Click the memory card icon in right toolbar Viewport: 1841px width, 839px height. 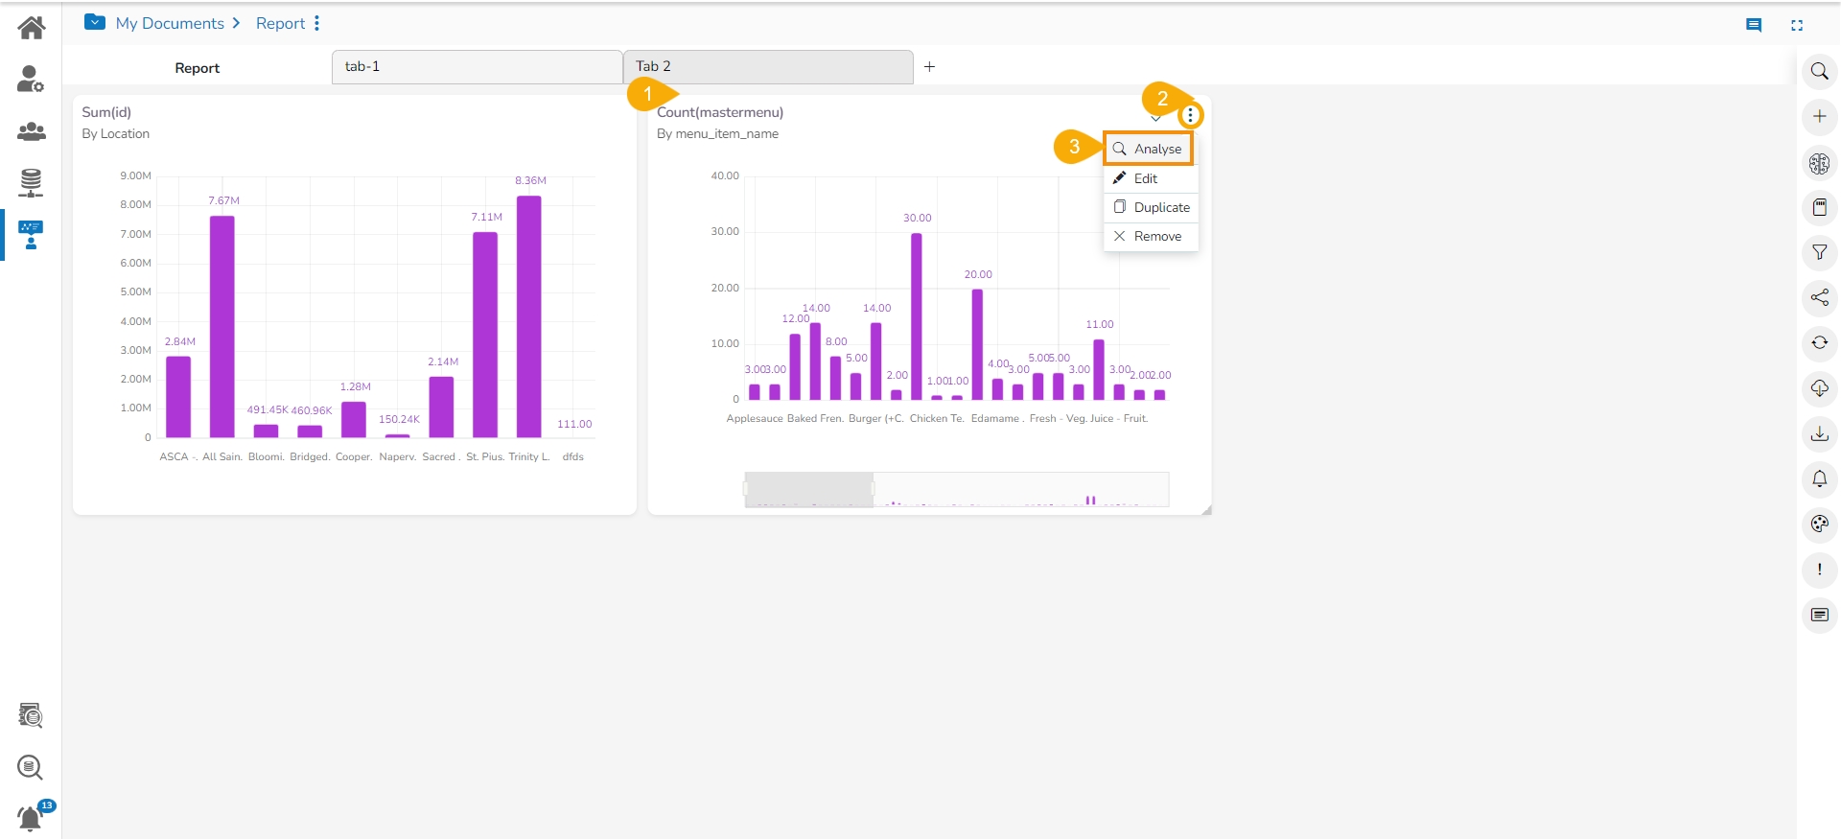[x=1819, y=207]
